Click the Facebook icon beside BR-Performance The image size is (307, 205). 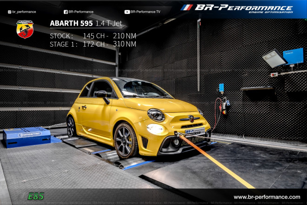65,12
